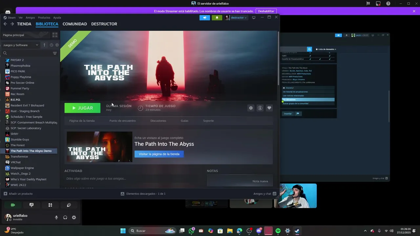Viewport: 420px width, 236px height.
Task: Open Página principal in library
Action: click(26, 35)
